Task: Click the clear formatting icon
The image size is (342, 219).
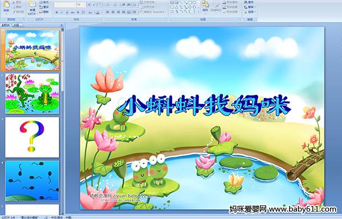Action: (100, 5)
